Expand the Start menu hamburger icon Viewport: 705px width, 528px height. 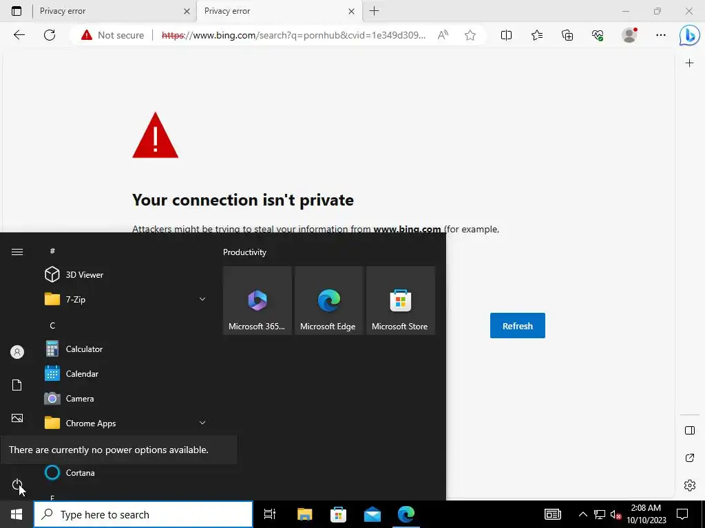[17, 252]
